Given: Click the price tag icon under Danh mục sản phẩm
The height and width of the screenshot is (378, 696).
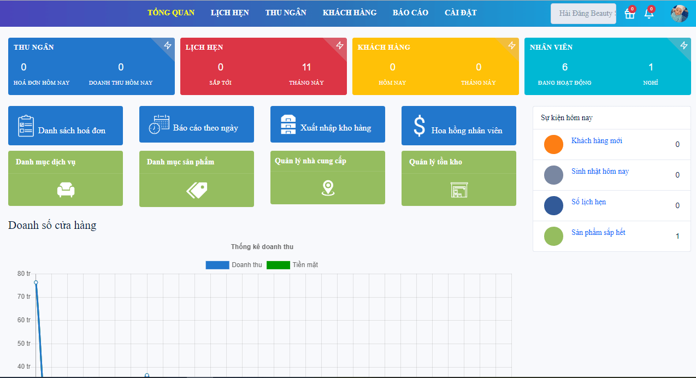Looking at the screenshot, I should 197,190.
